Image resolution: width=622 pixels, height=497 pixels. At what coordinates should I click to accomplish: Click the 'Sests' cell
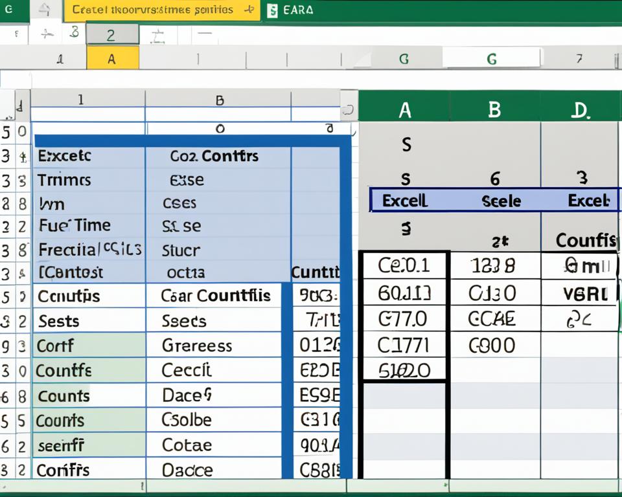89,320
